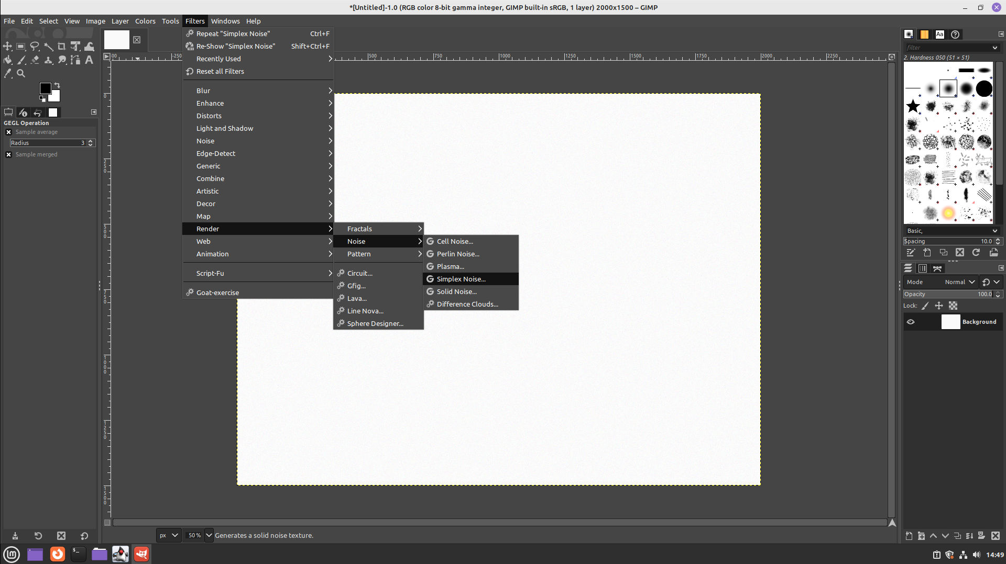Swap foreground and background colors

pos(57,85)
